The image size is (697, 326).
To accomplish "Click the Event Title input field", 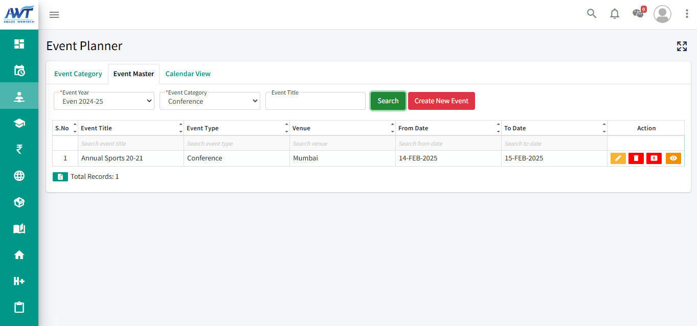I will coord(315,102).
